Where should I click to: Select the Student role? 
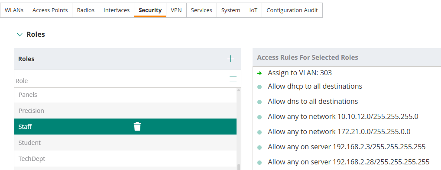pos(126,143)
